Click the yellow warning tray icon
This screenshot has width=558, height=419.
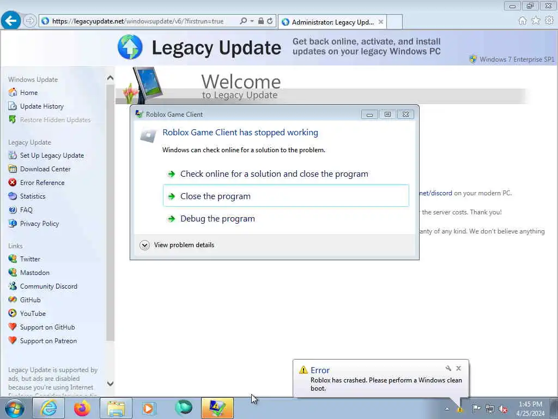[x=460, y=409]
